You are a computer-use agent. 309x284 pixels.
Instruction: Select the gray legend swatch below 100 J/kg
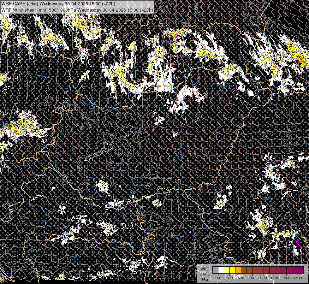[215, 270]
